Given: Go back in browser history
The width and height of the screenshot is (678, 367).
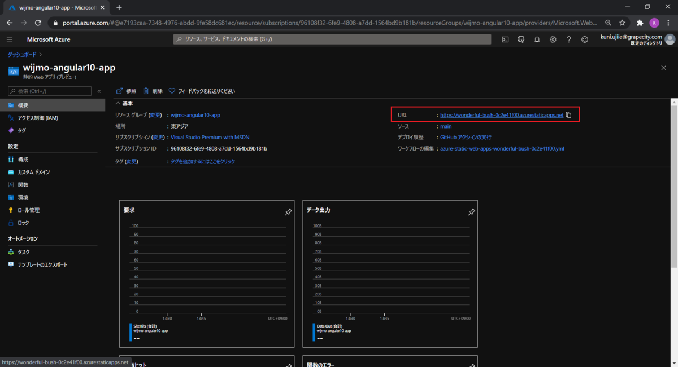Looking at the screenshot, I should tap(10, 23).
